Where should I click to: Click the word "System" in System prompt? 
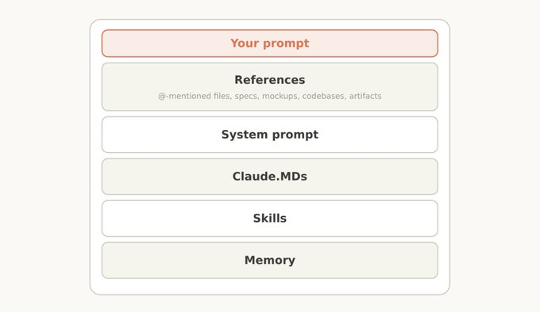(244, 135)
